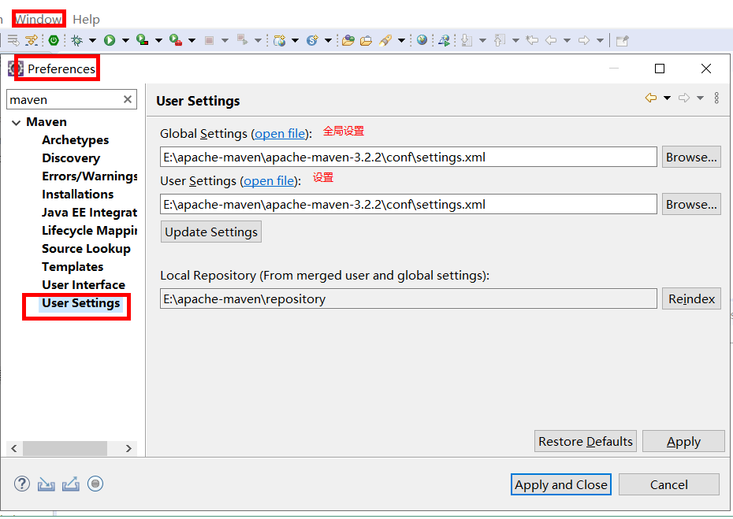The width and height of the screenshot is (733, 519).
Task: Click the Pin Editor icon
Action: coord(622,41)
